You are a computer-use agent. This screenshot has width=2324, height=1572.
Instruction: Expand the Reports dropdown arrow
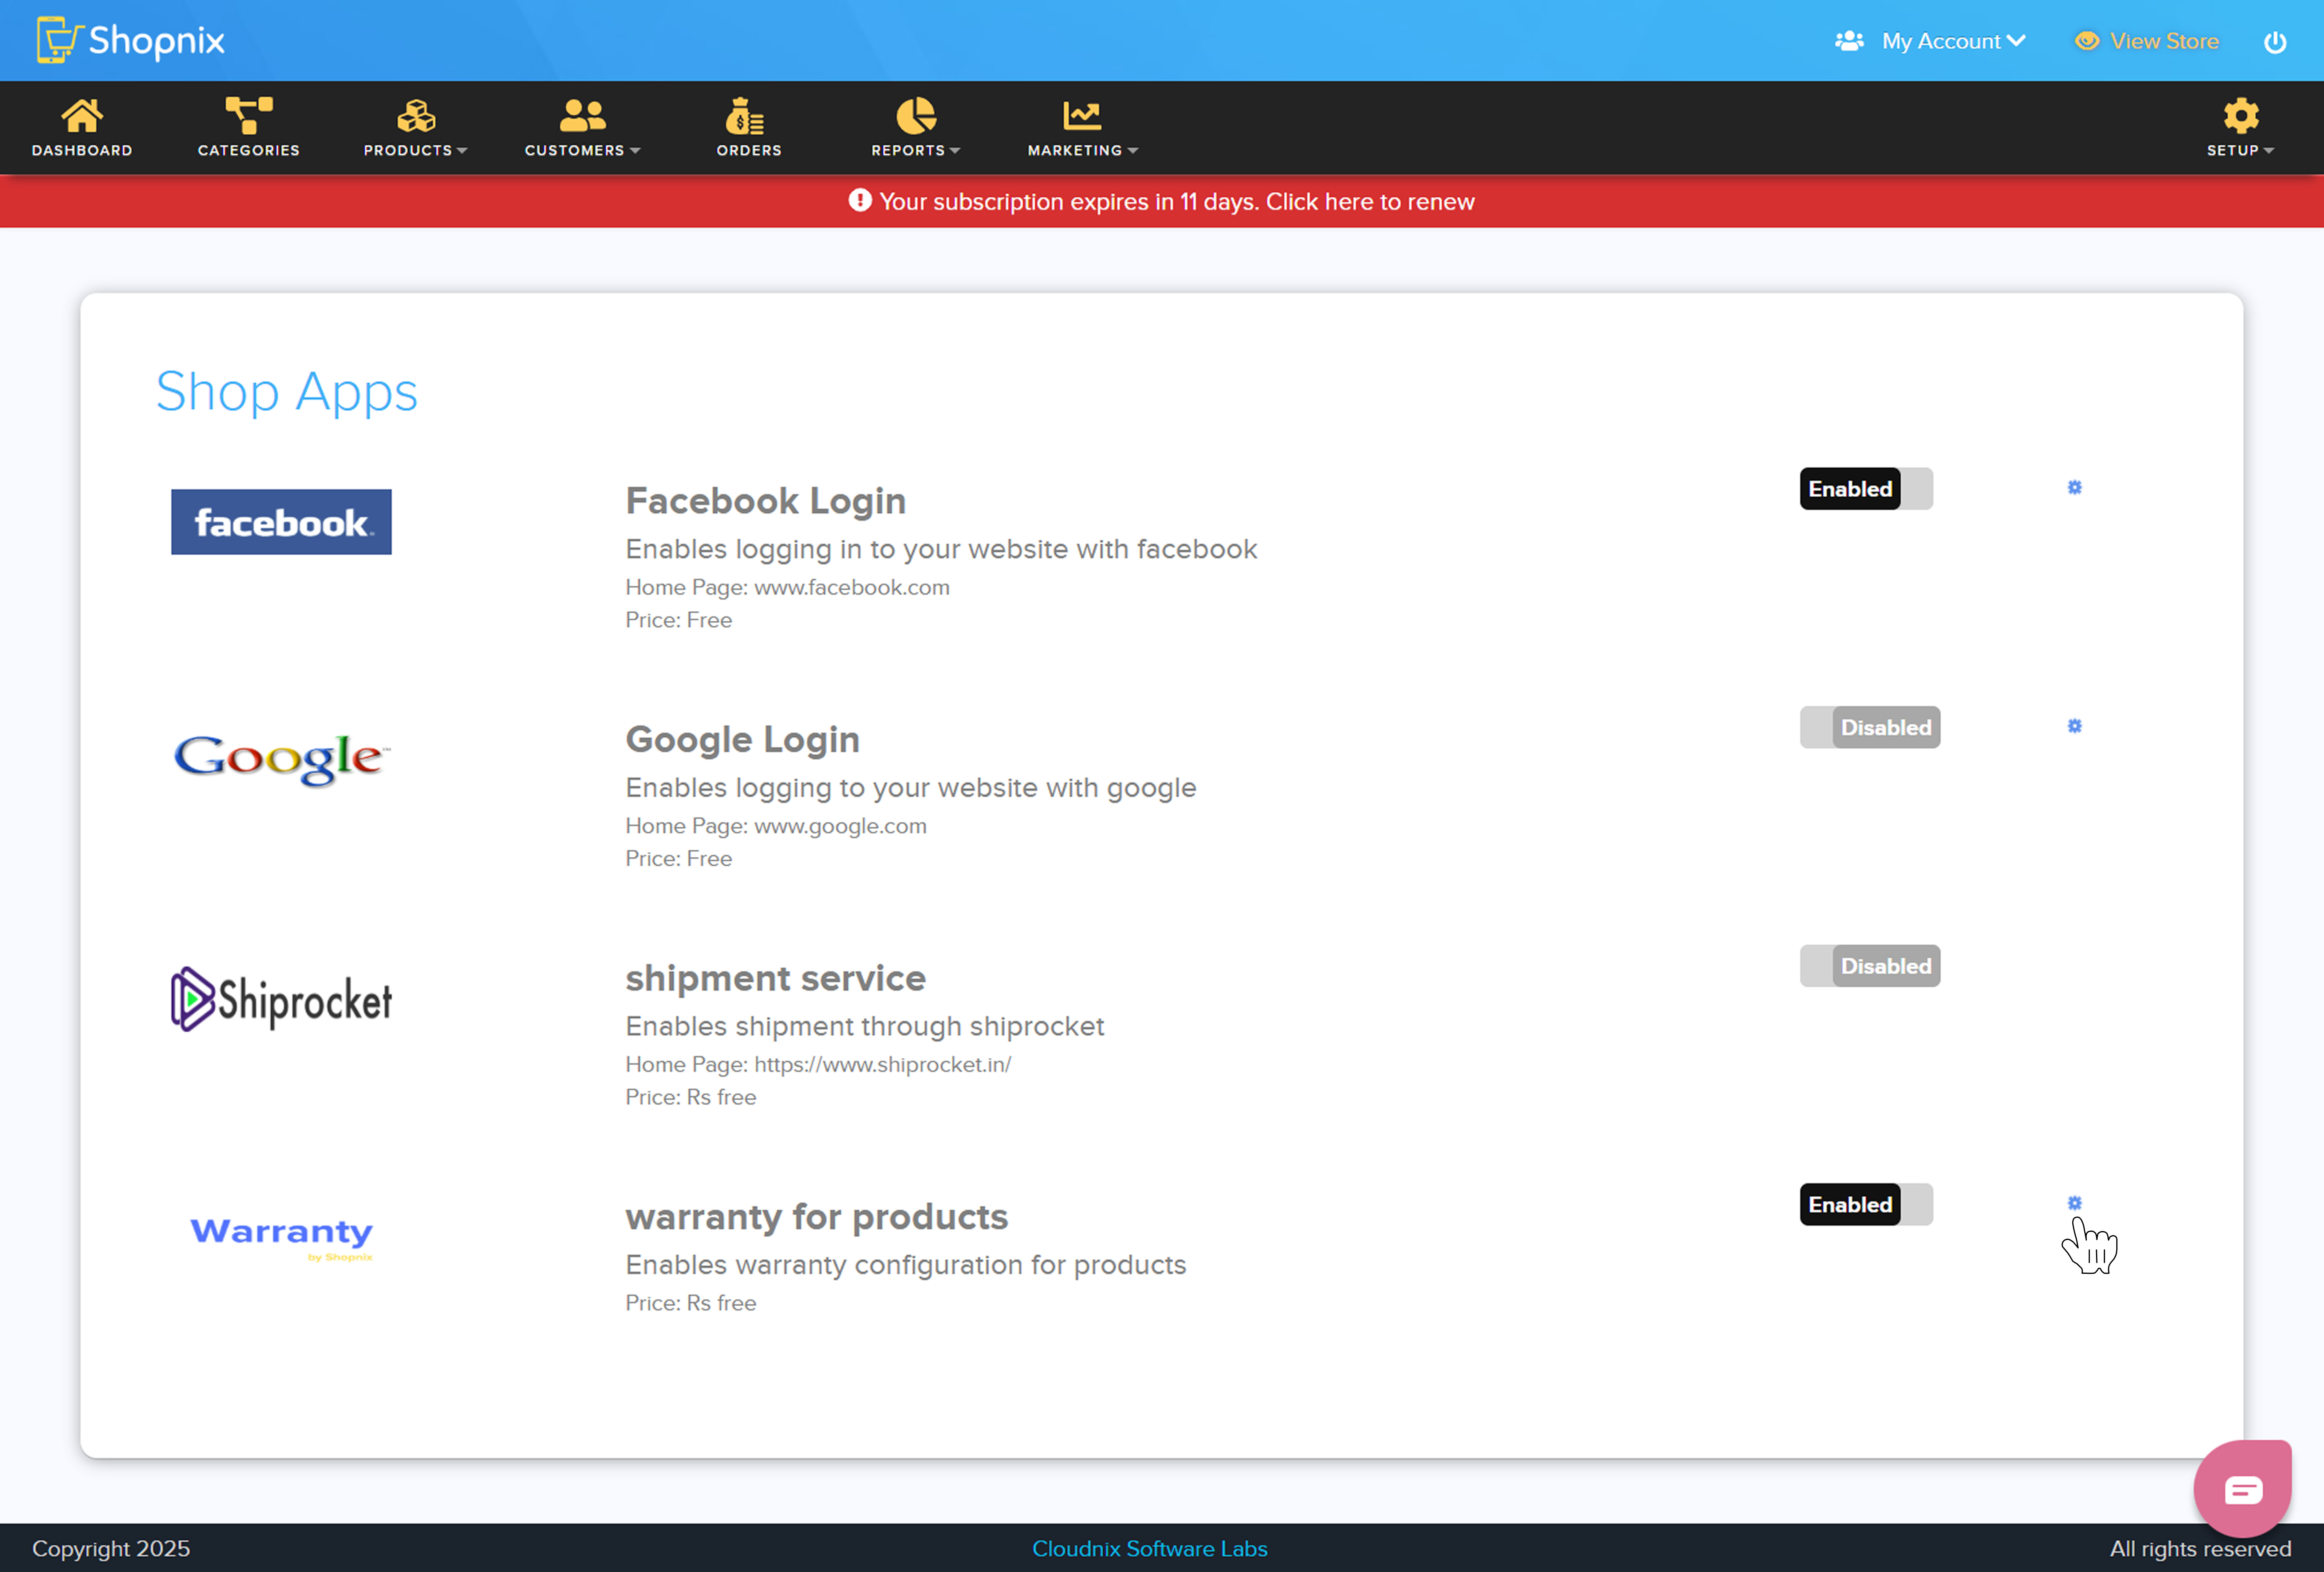point(955,151)
